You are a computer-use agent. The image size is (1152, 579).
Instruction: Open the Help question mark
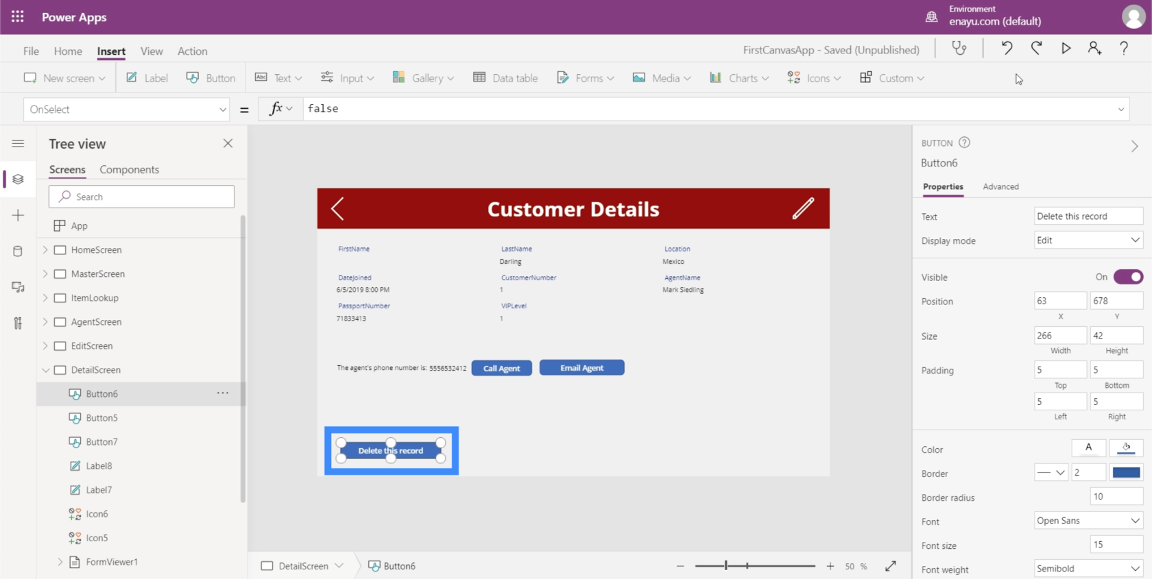coord(1124,48)
